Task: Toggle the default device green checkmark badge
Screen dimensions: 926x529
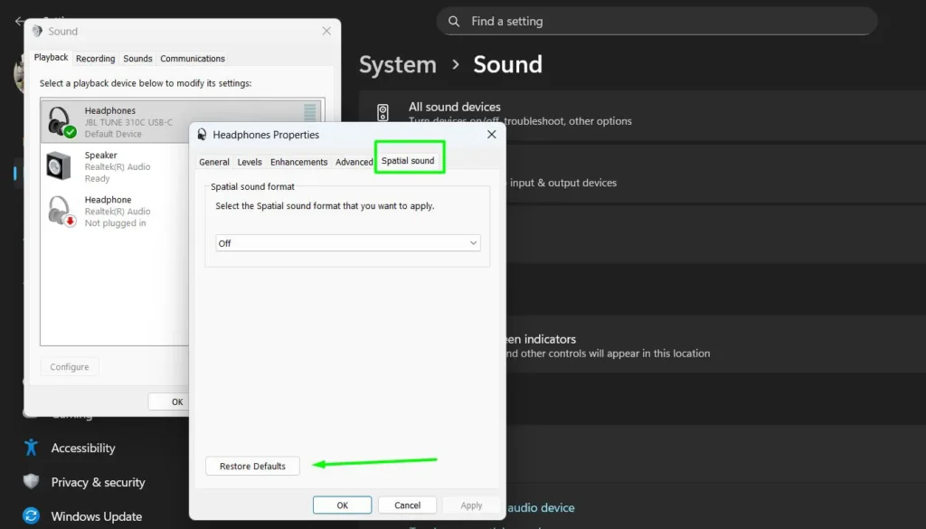Action: (x=71, y=130)
